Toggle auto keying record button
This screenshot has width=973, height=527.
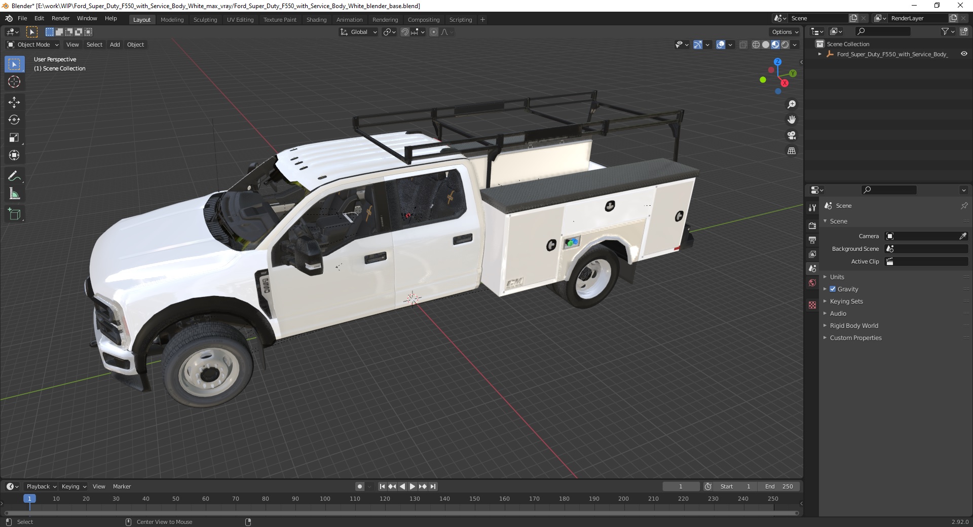click(x=360, y=486)
